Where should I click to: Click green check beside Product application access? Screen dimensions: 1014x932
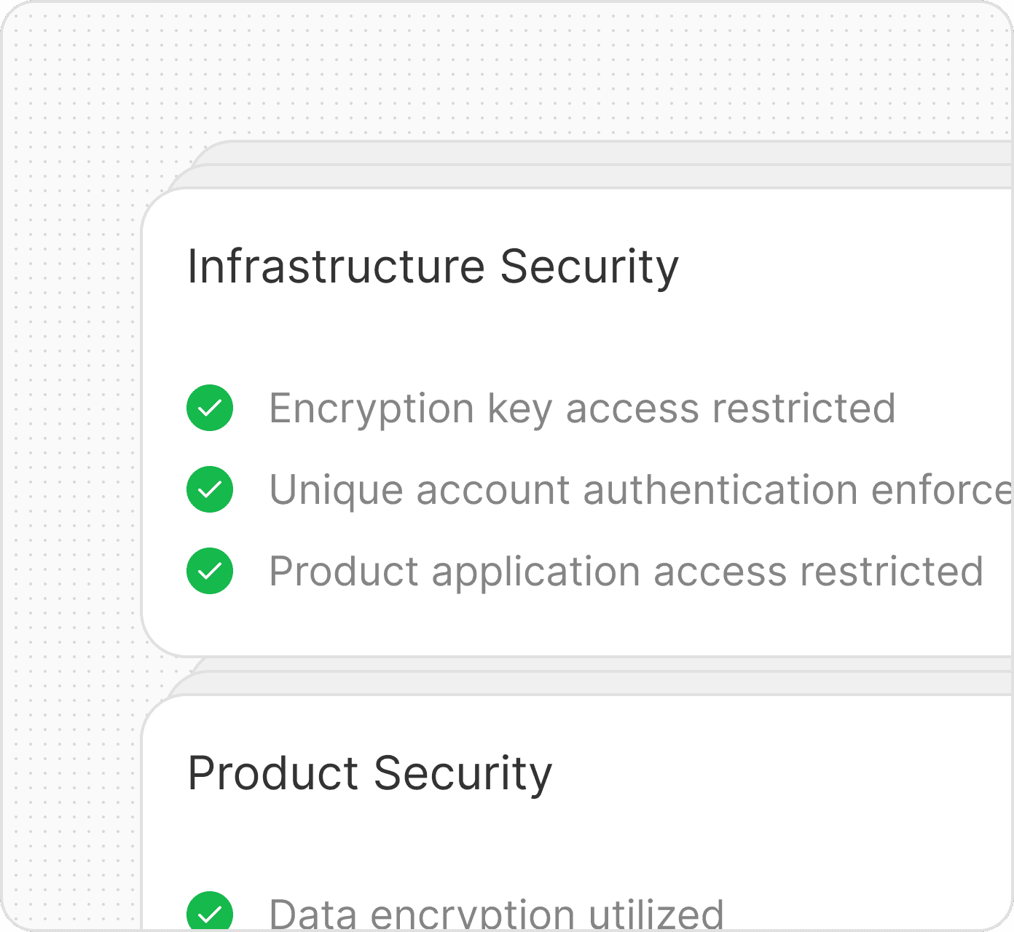210,571
